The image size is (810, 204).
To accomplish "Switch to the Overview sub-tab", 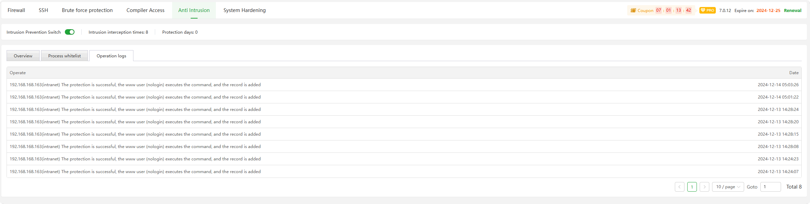I will tap(23, 56).
